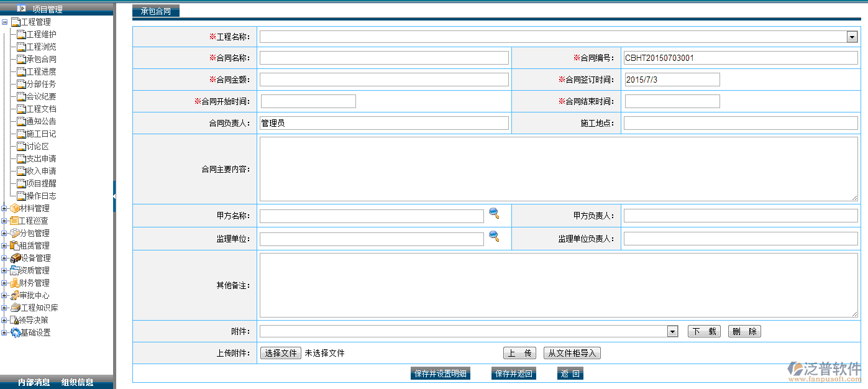Select the 财务管理 icon in sidebar
868x389 pixels.
(x=14, y=283)
